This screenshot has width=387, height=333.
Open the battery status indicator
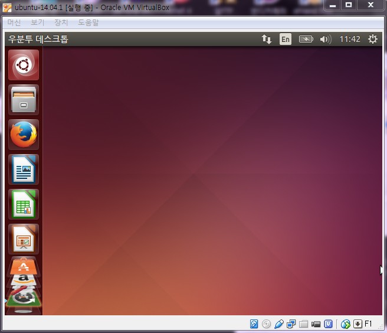[x=306, y=40]
